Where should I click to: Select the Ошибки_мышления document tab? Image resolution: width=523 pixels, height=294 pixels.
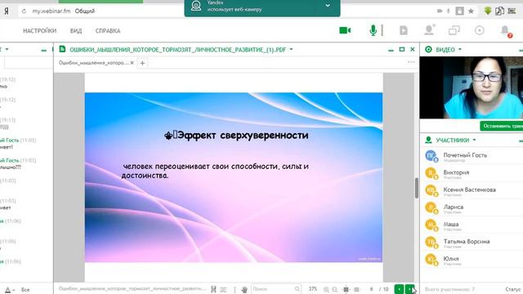(93, 63)
